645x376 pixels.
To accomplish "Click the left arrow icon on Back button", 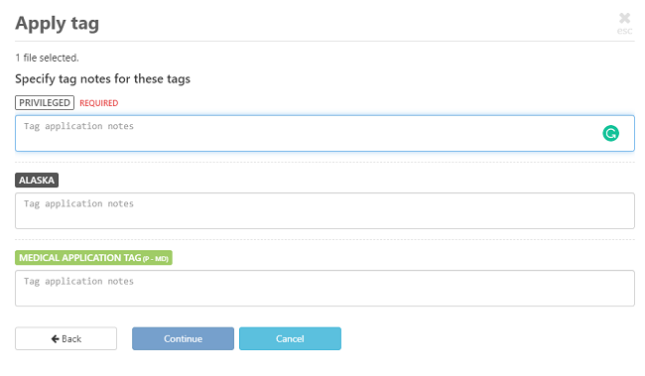I will tap(56, 338).
